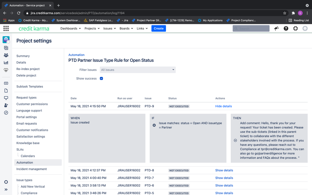Open the Filter issues dropdown
The width and height of the screenshot is (312, 195).
click(138, 70)
